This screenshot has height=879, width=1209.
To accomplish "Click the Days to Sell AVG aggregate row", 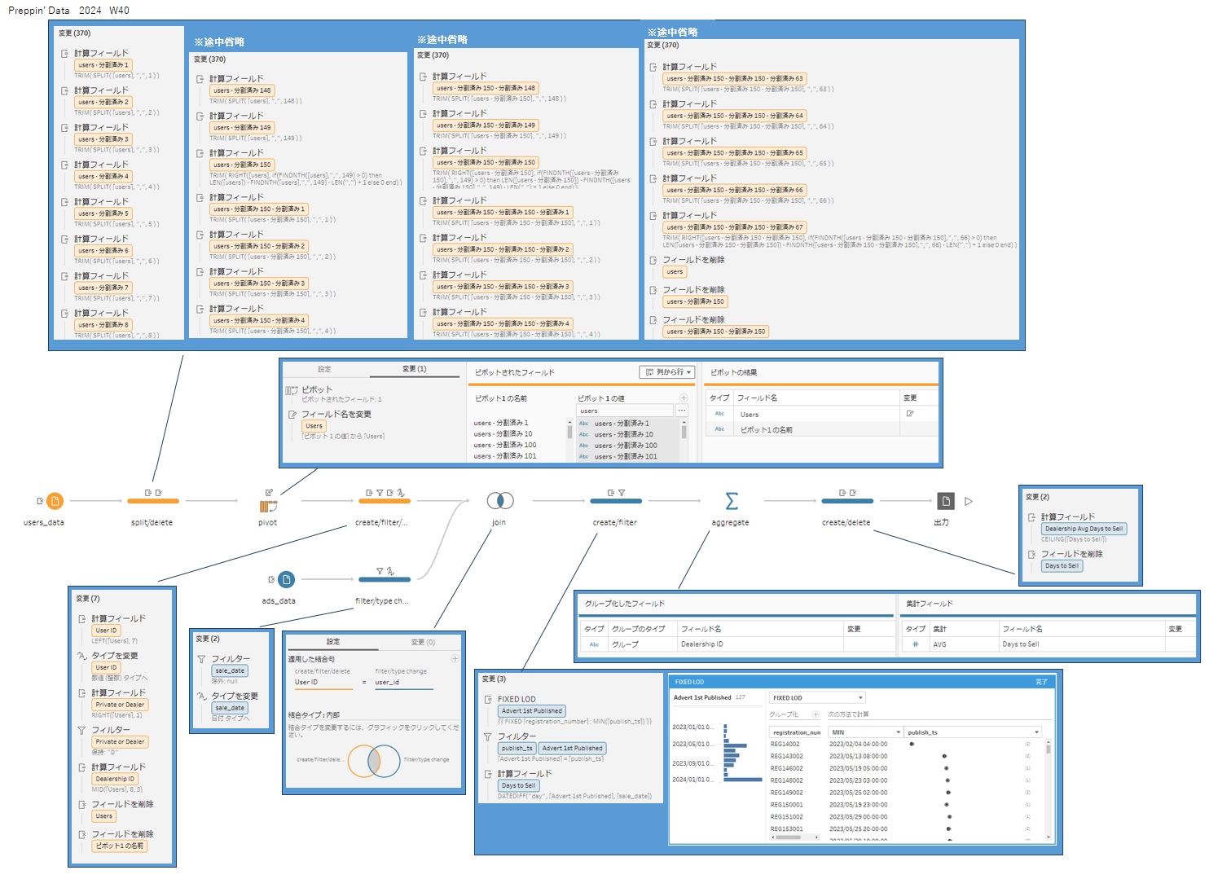I will click(x=1049, y=644).
